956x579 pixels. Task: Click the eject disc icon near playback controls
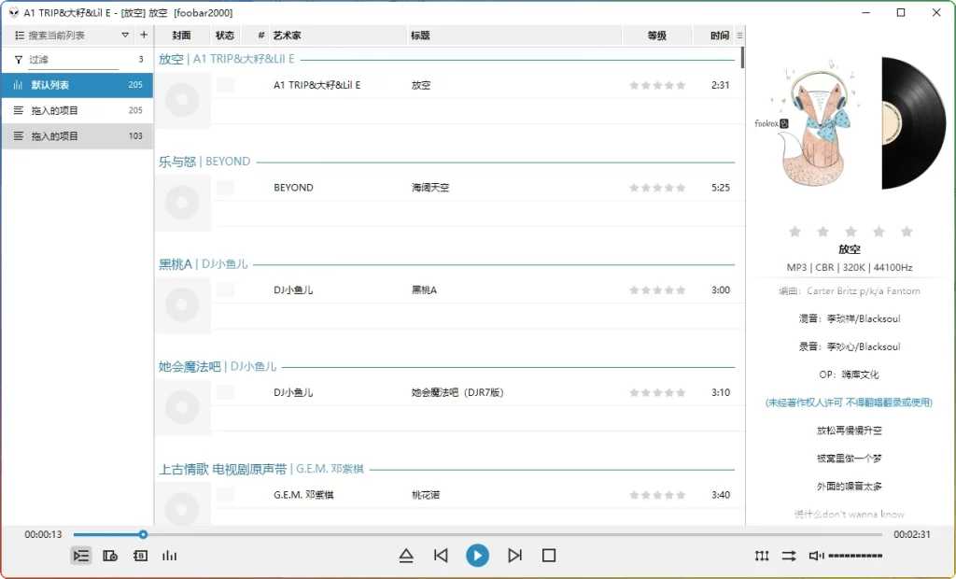(x=406, y=556)
